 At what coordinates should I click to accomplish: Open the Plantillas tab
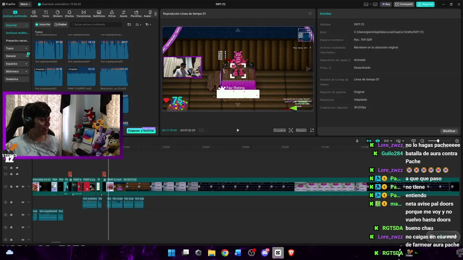[x=136, y=14]
